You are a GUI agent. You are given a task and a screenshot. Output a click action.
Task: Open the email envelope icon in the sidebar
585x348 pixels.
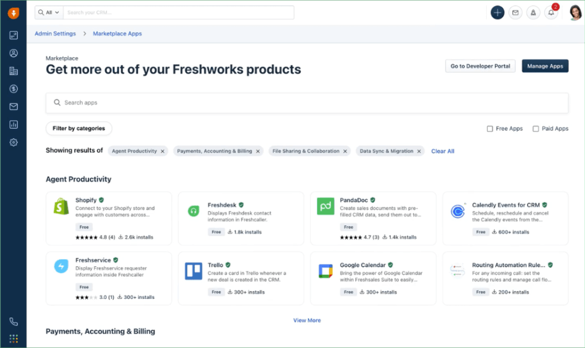tap(14, 107)
